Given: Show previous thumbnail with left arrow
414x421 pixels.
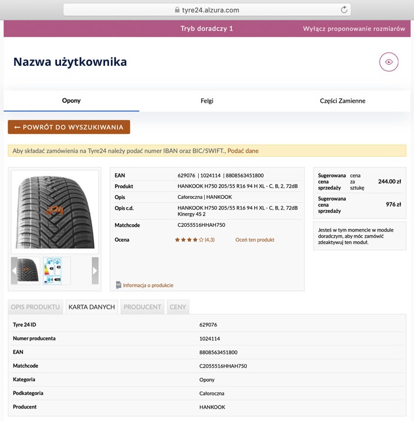Looking at the screenshot, I should (x=14, y=271).
